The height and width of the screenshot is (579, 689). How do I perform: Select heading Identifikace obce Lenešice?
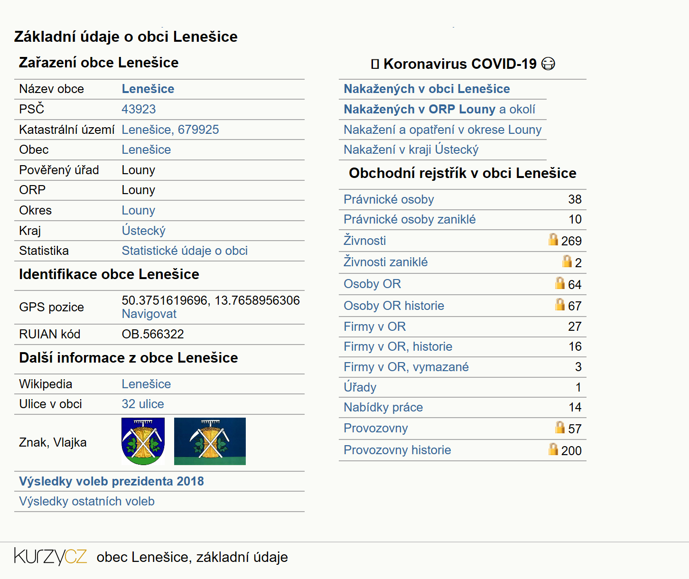point(109,274)
